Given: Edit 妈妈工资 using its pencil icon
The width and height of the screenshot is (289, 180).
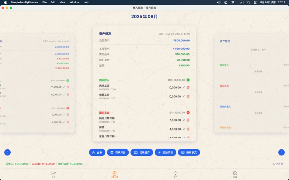Looking at the screenshot, I should pos(183,87).
